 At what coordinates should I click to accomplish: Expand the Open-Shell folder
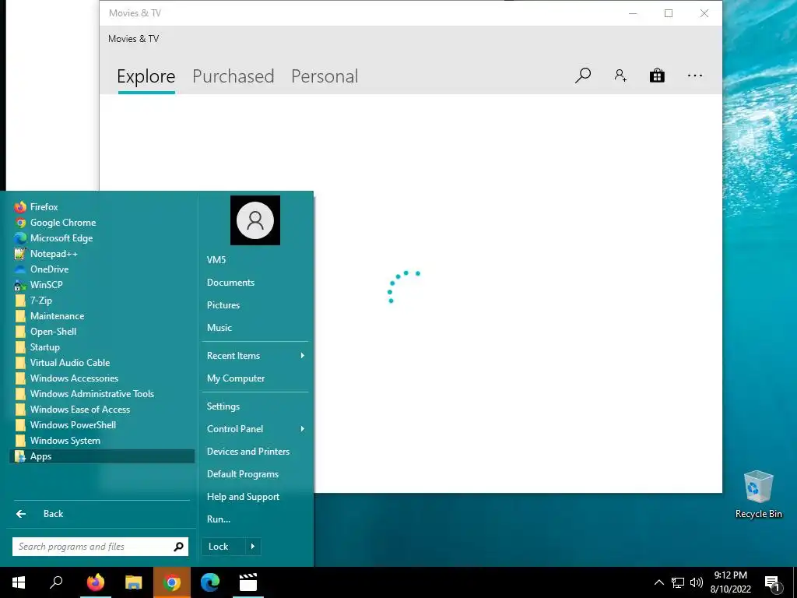point(102,332)
